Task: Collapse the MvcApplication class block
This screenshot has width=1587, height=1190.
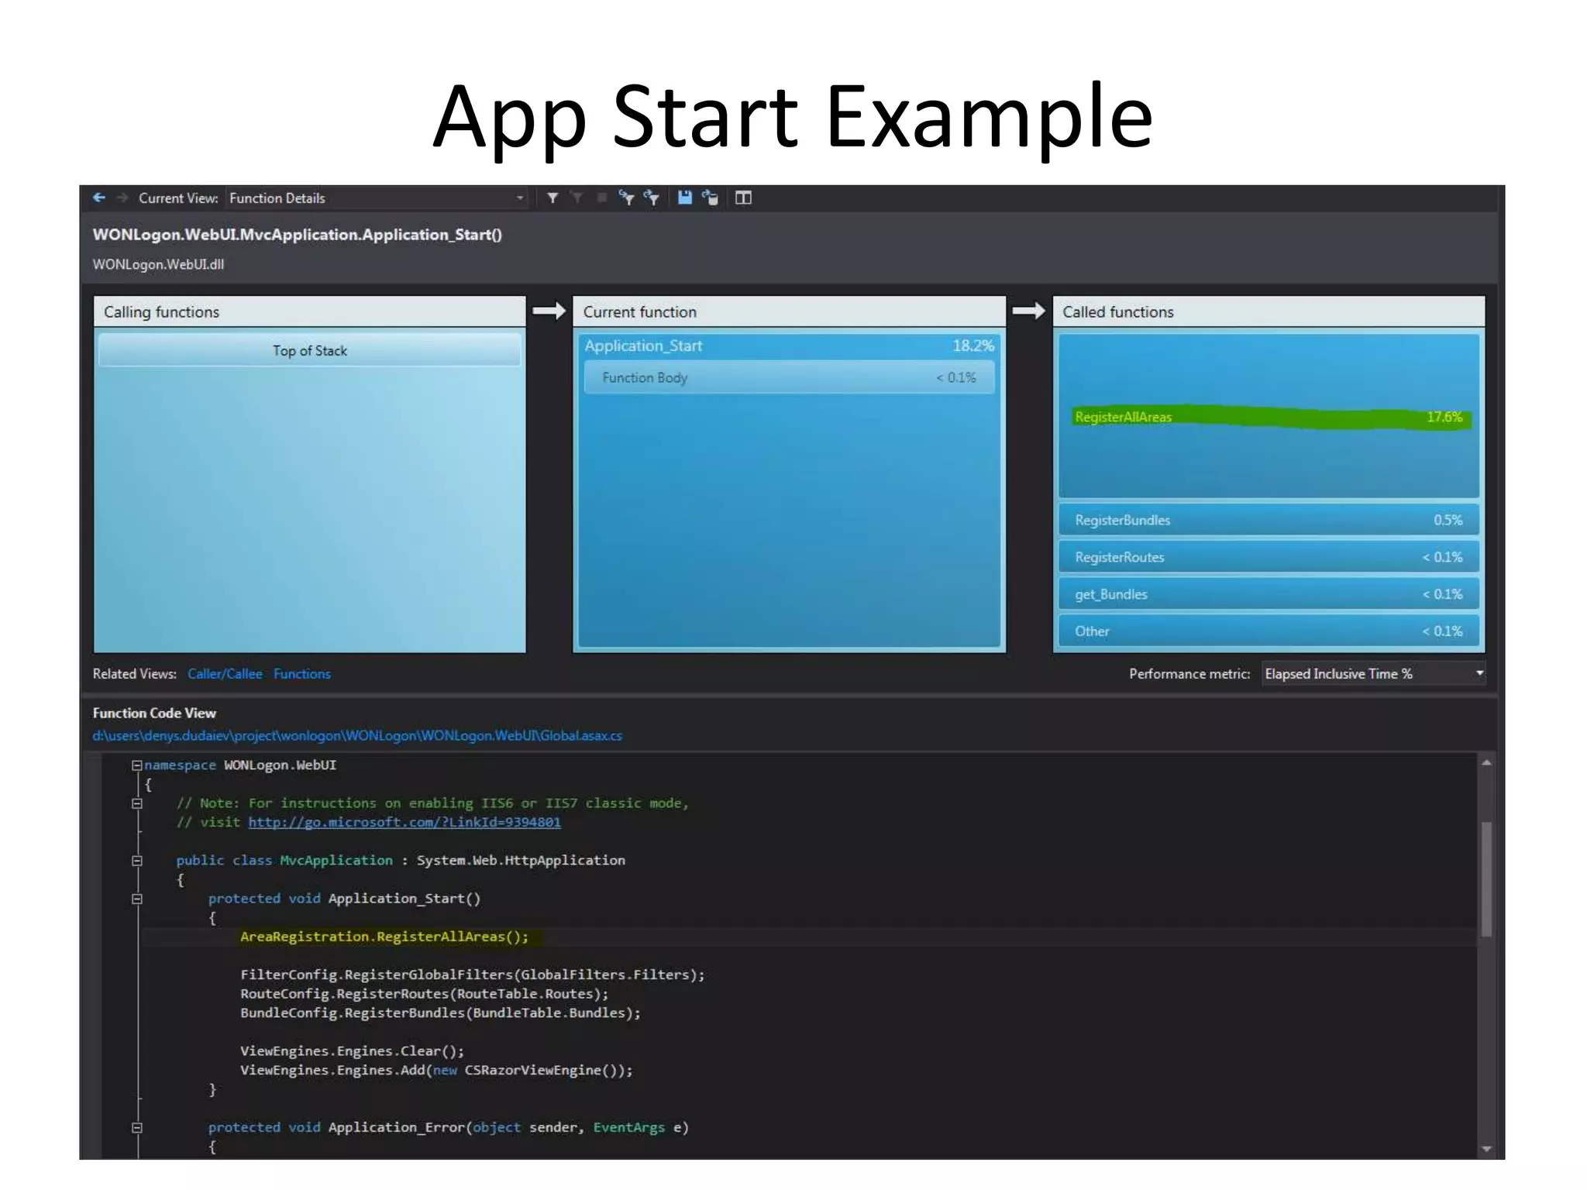Action: 137,861
